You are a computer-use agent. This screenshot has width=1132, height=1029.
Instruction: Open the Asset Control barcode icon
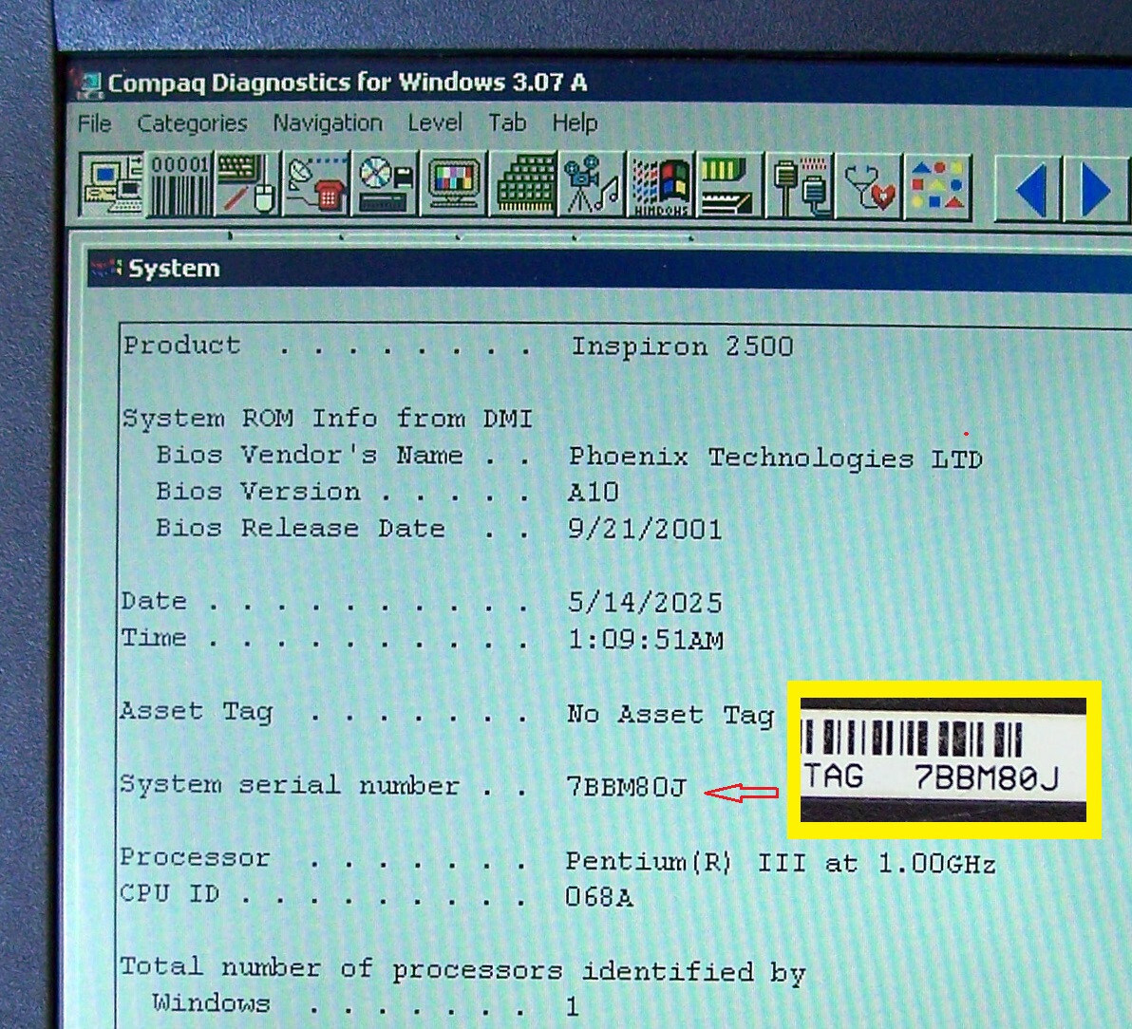point(179,185)
